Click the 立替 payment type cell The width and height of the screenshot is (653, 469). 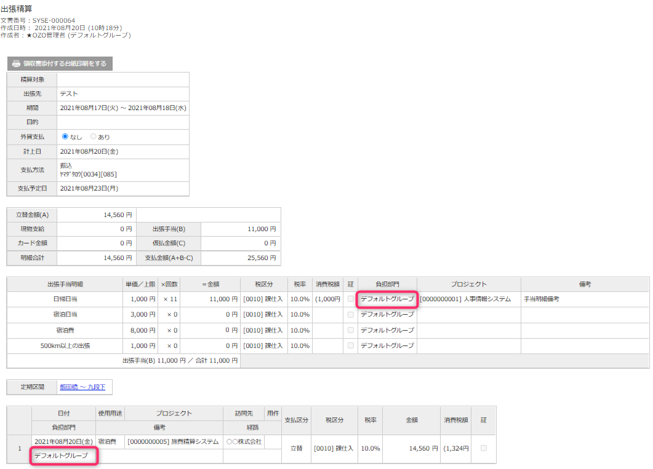click(297, 449)
